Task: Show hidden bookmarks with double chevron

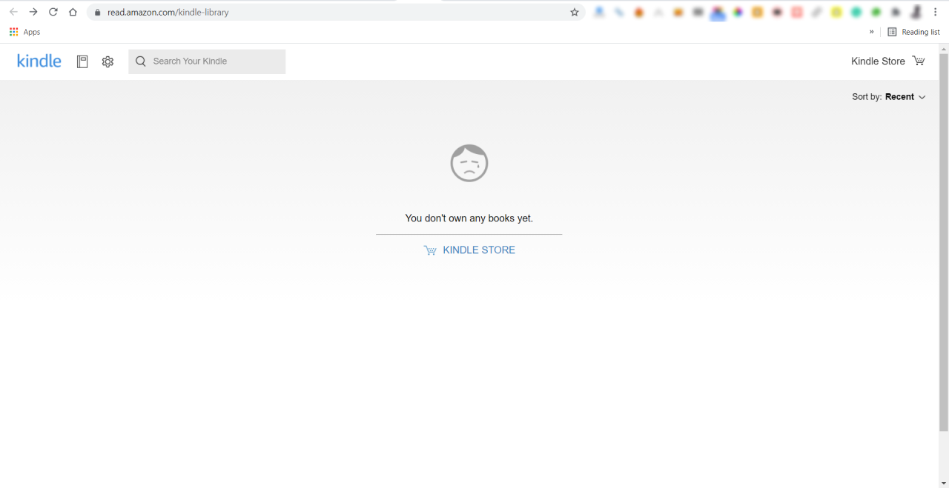Action: [872, 32]
